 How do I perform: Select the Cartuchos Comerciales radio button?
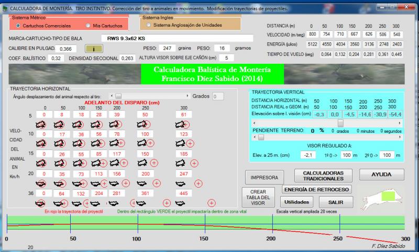[18, 25]
